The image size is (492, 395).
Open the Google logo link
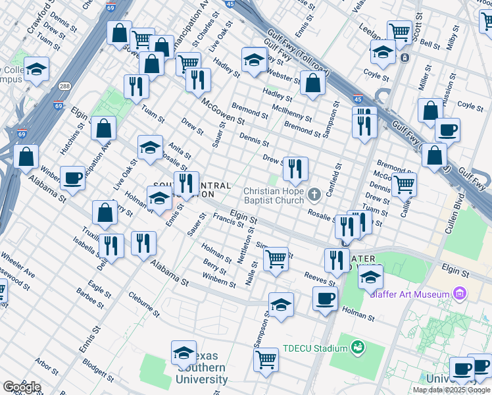coord(21,386)
